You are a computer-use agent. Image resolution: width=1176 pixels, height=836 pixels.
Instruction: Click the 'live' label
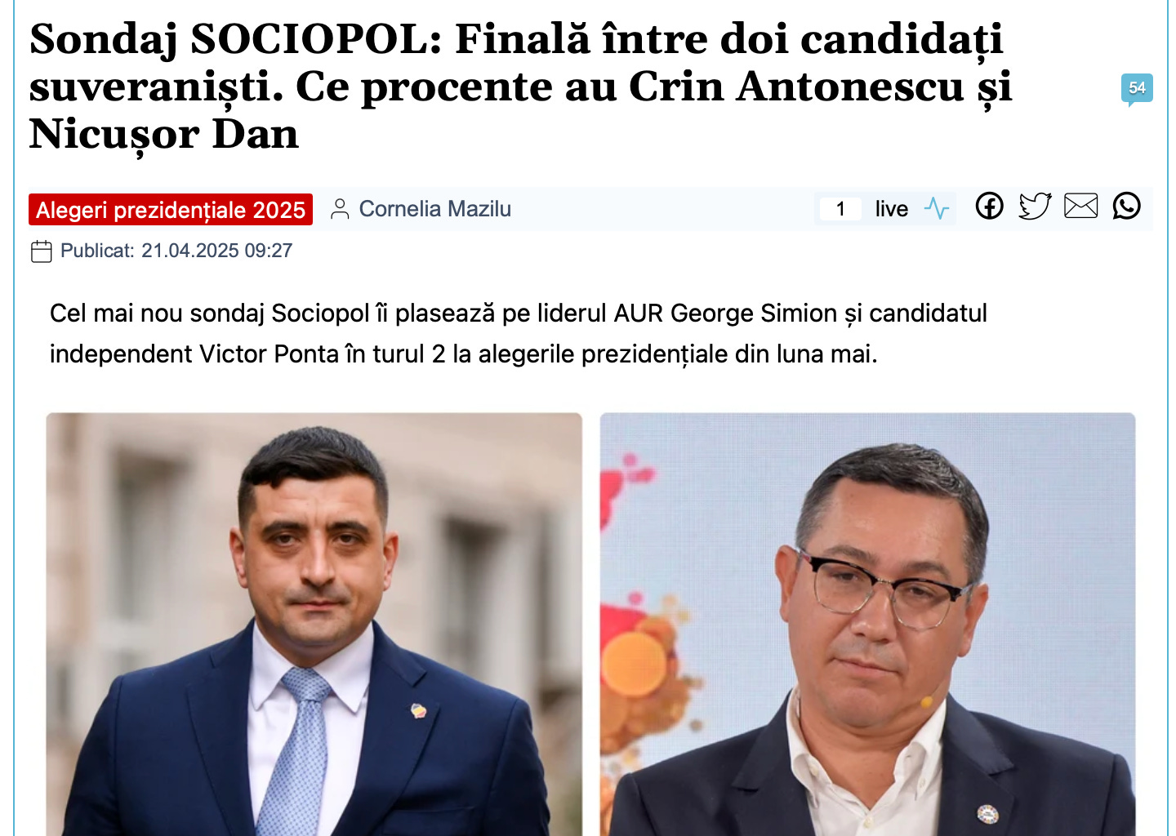(x=892, y=209)
